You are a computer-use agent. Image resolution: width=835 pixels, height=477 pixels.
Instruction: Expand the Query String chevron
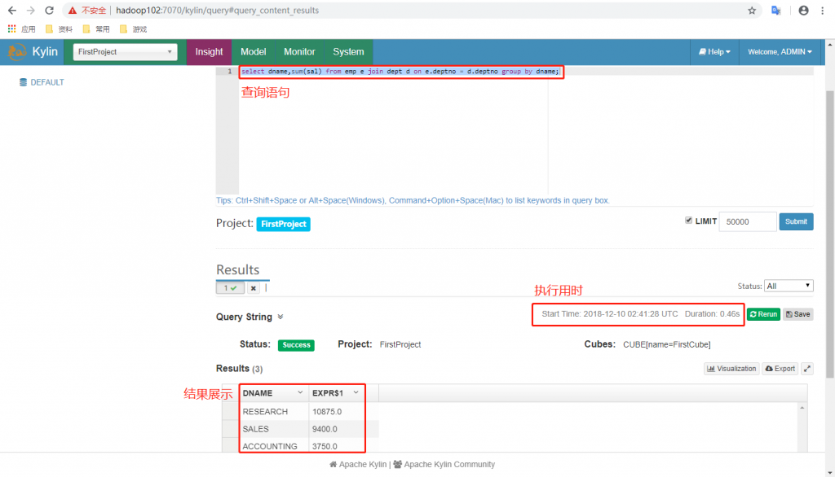point(281,317)
